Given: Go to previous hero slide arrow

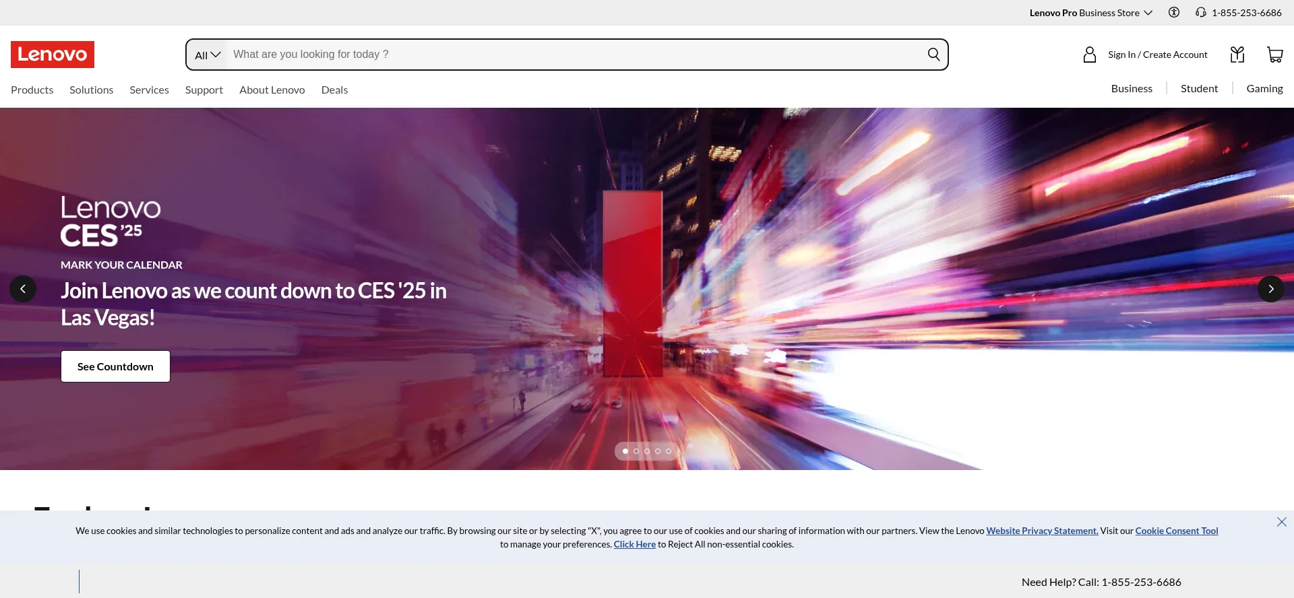Looking at the screenshot, I should (23, 289).
